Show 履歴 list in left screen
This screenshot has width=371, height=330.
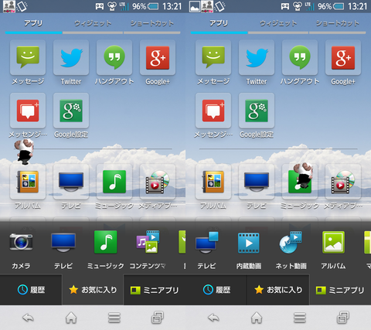click(31, 290)
